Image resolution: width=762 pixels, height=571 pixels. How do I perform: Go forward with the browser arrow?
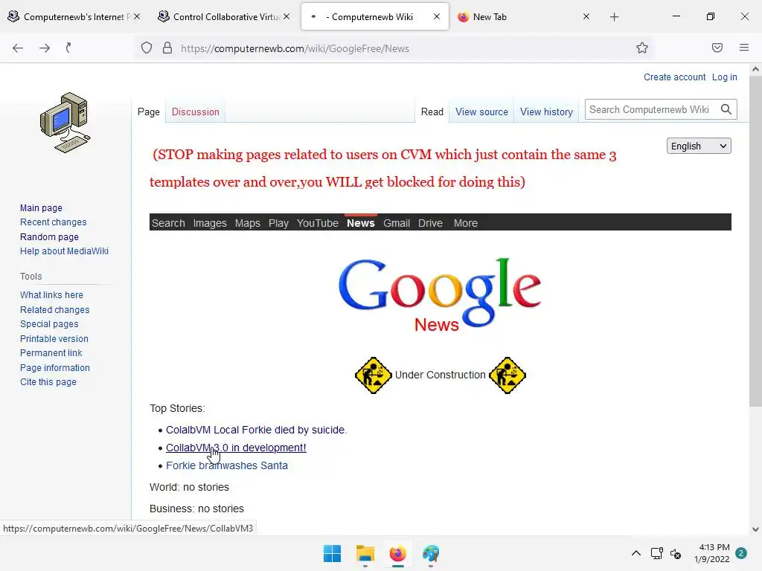(45, 48)
